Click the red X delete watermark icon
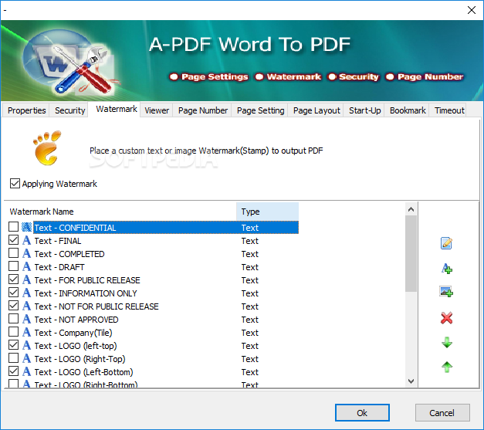Image resolution: width=484 pixels, height=430 pixels. click(x=446, y=317)
